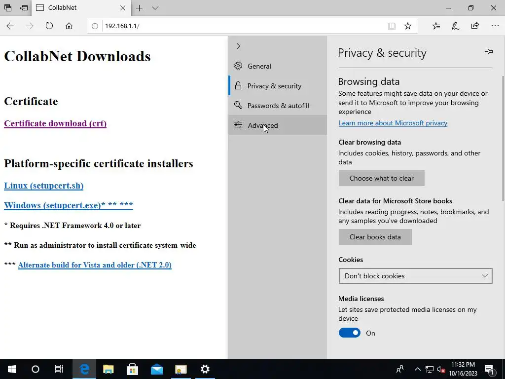Click the site info icon in address bar
This screenshot has width=505, height=379.
pos(95,26)
